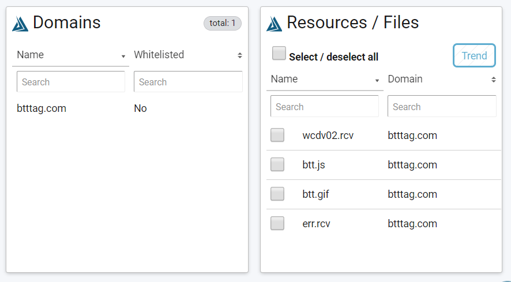This screenshot has width=511, height=282.
Task: Select the btttag.com domain row
Action: (x=127, y=108)
